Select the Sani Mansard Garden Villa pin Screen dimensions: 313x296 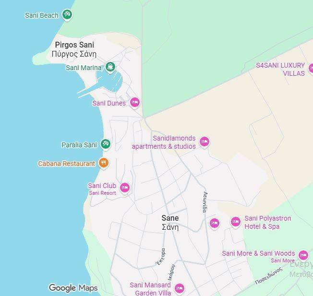click(180, 288)
